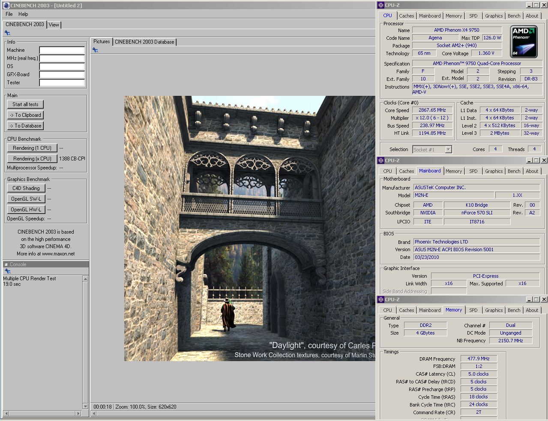The width and height of the screenshot is (548, 421).
Task: Select the Pictures tab
Action: 102,42
